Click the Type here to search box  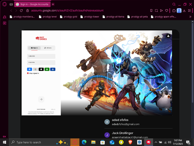[40, 142]
